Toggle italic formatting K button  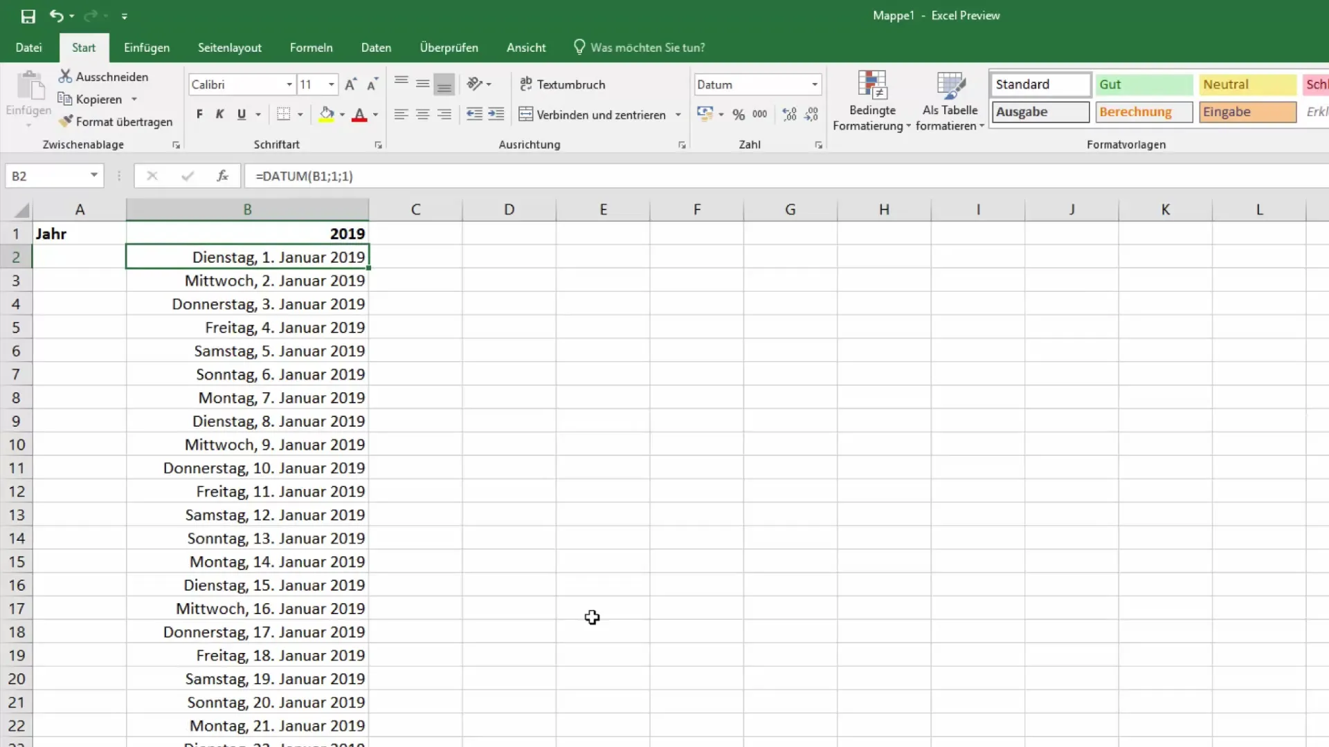click(219, 115)
